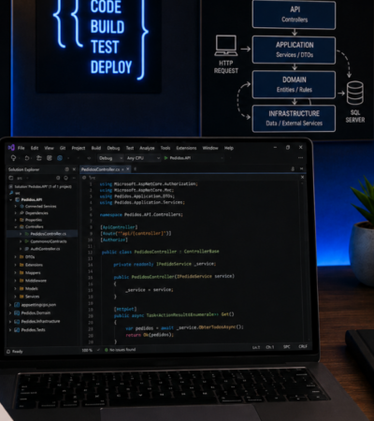The height and width of the screenshot is (421, 374).
Task: Click the first toolbar icon below the logo
Action: 13,158
